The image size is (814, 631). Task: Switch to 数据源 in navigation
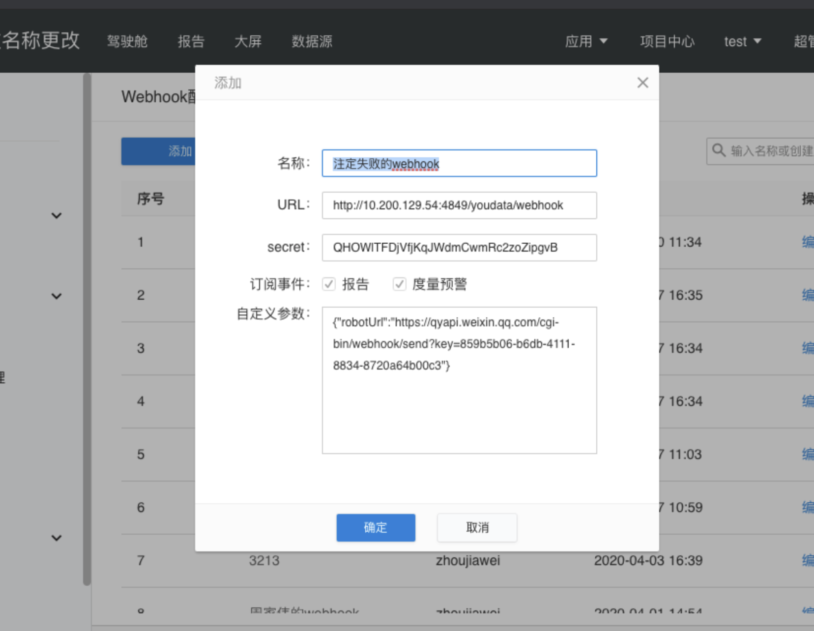pos(312,41)
